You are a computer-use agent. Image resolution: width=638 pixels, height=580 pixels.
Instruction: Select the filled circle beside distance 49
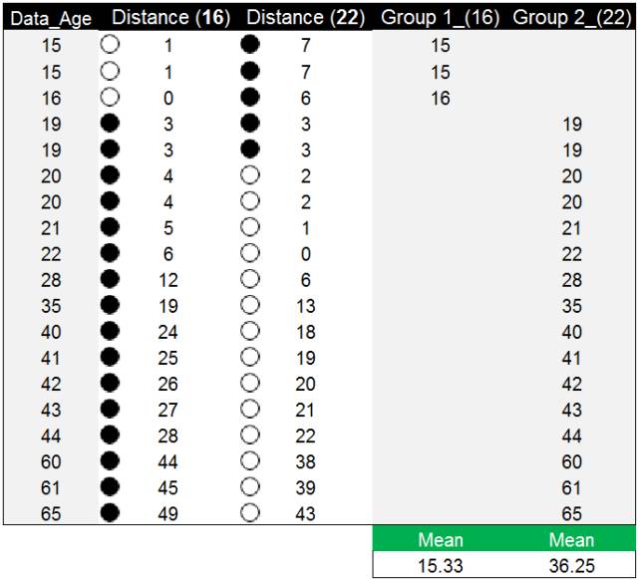(x=110, y=513)
